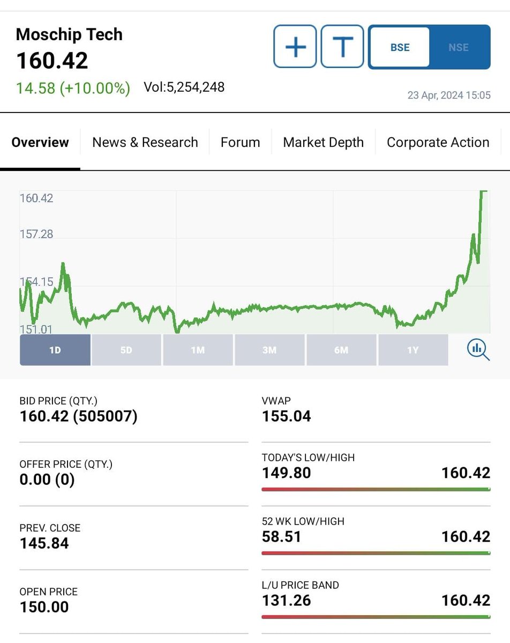
Task: Tap the chart axis label 154.15
Action: [x=36, y=281]
